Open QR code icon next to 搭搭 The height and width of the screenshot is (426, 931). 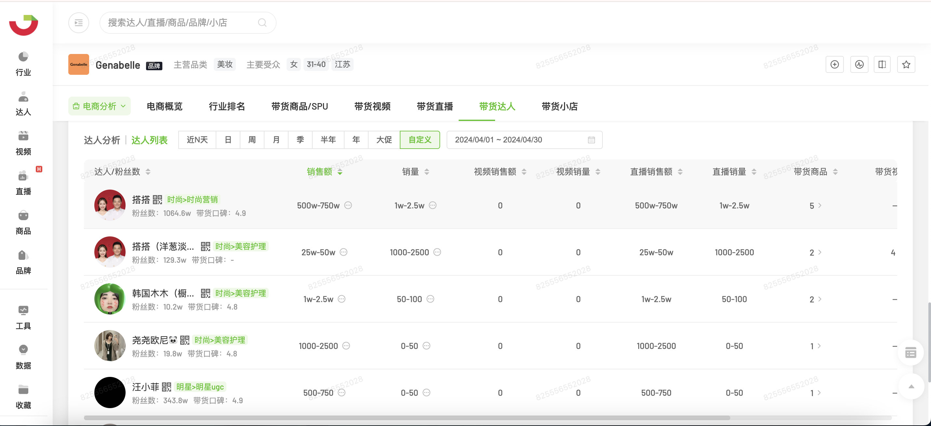coord(157,200)
